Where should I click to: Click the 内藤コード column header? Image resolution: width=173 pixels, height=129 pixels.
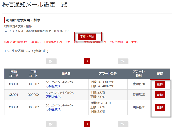[13, 73]
